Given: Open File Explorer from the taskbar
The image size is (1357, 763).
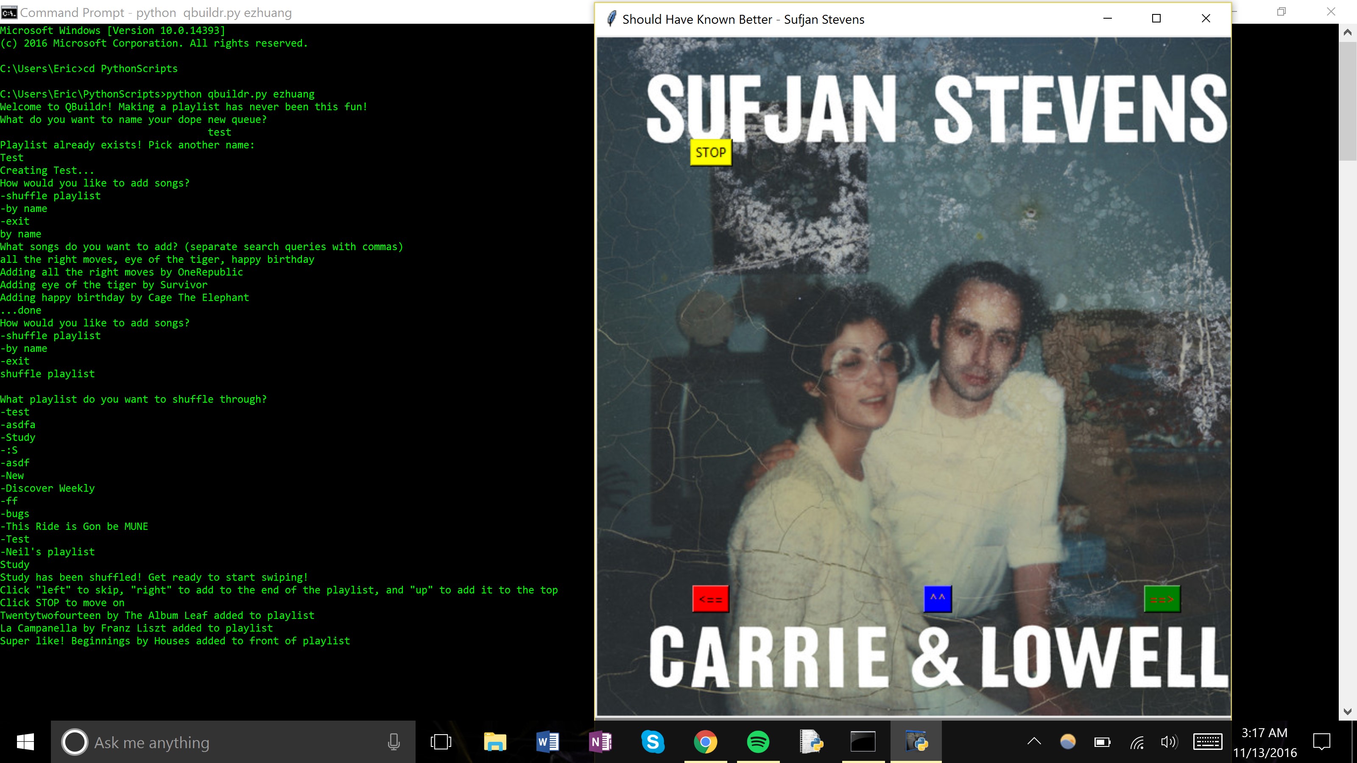Looking at the screenshot, I should pos(494,742).
